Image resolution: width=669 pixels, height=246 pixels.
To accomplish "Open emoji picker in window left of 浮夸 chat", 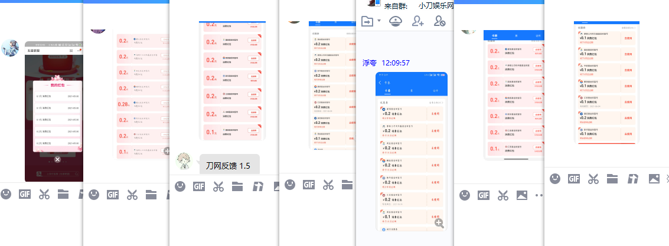I will coord(290,184).
